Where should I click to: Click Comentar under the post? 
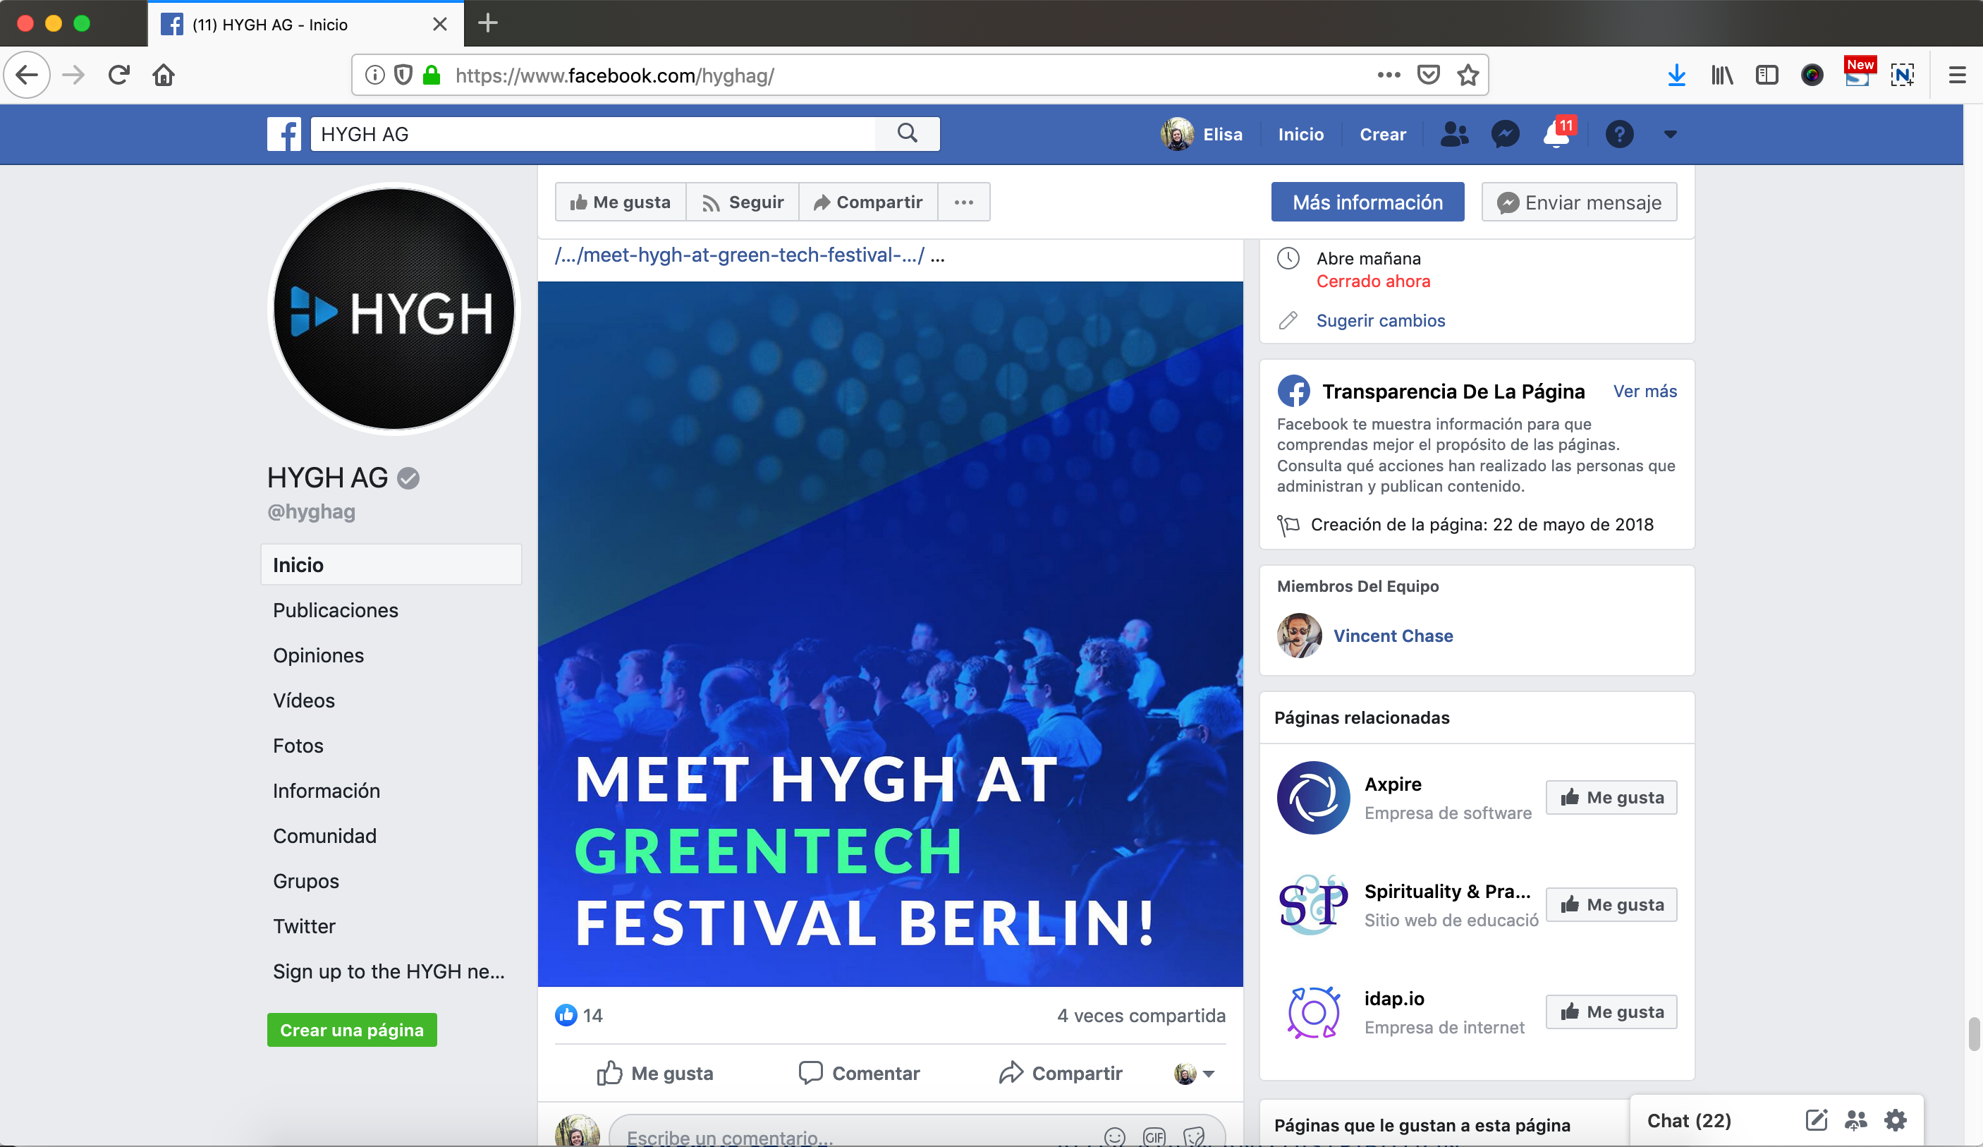pos(860,1074)
